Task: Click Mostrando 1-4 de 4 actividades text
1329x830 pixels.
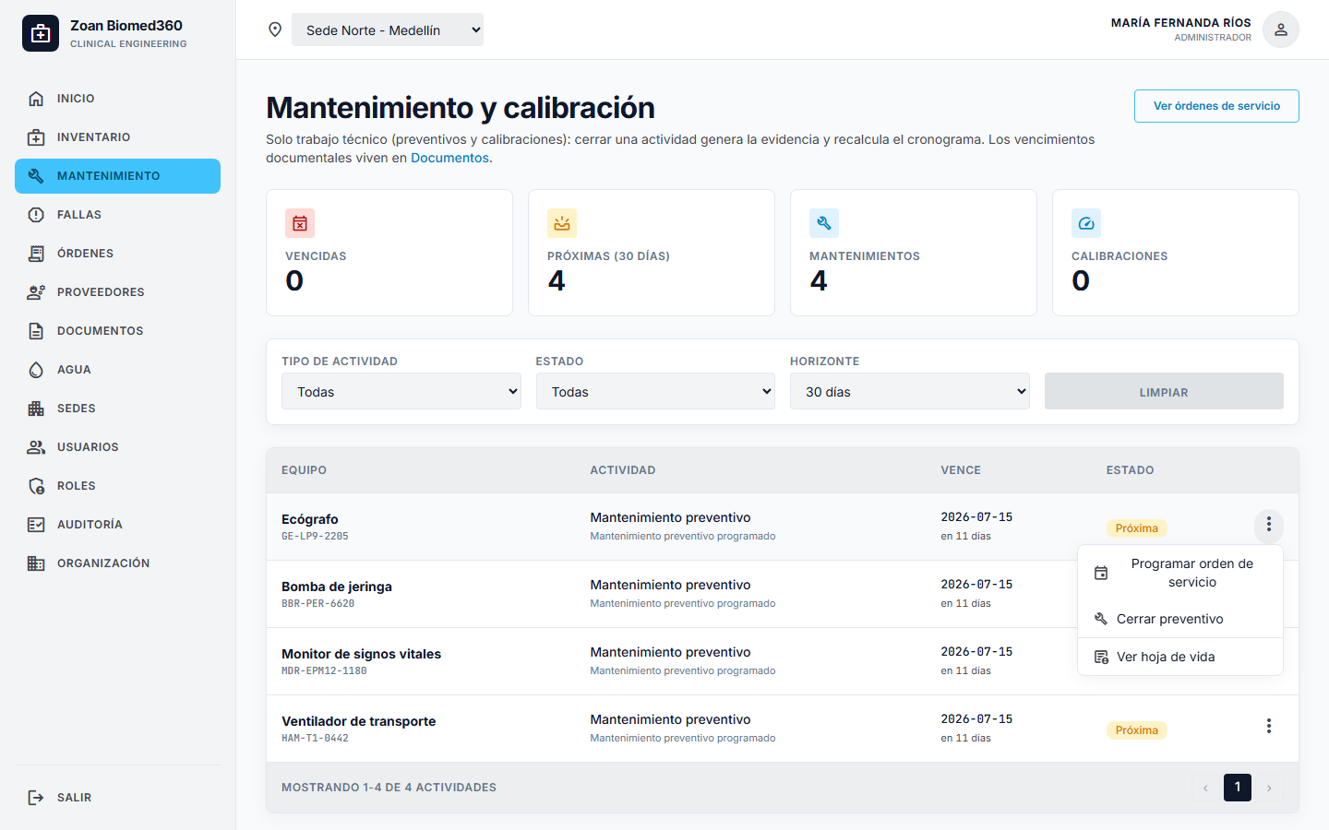Action: (x=389, y=788)
